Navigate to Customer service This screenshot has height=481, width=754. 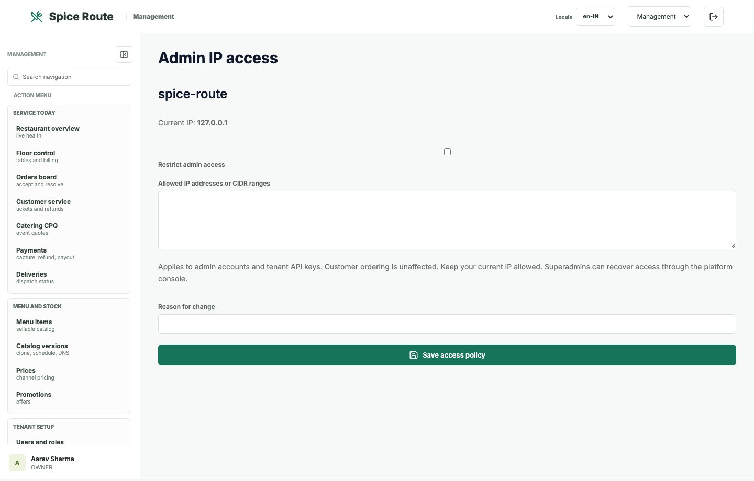click(69, 205)
